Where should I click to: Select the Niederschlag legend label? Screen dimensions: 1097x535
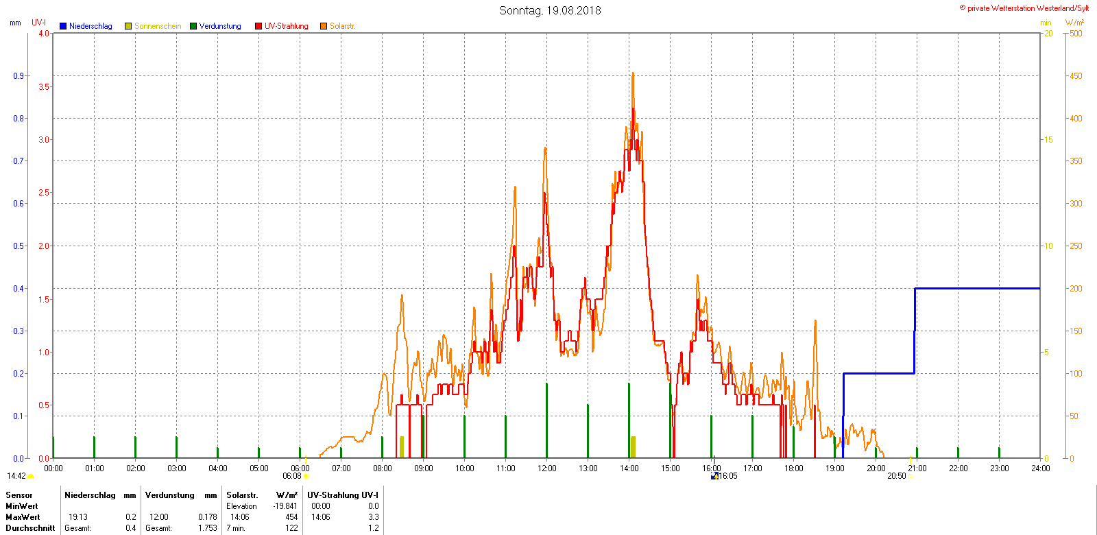[x=91, y=26]
